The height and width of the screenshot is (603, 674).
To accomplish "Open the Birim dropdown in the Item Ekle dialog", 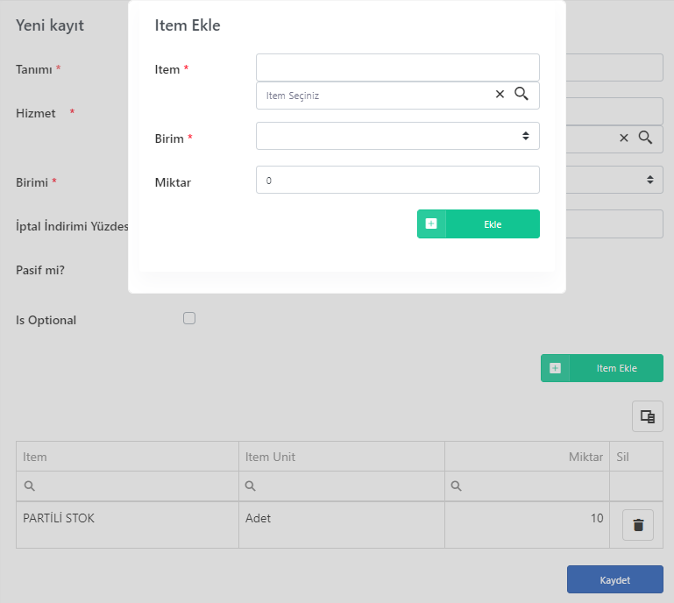I will coord(398,136).
